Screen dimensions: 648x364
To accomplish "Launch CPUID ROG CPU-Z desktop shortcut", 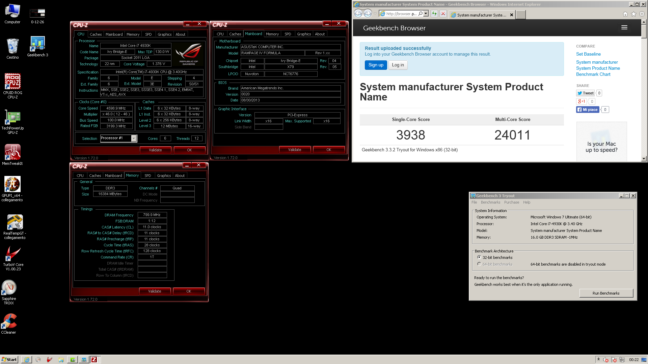I will point(12,86).
